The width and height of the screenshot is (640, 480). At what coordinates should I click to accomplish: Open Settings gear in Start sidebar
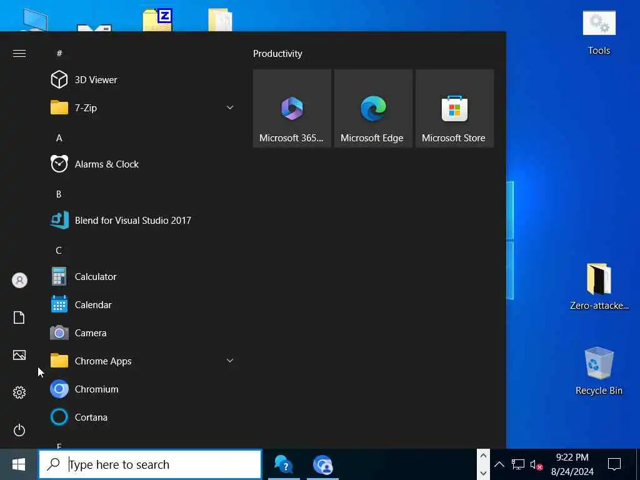tap(19, 392)
